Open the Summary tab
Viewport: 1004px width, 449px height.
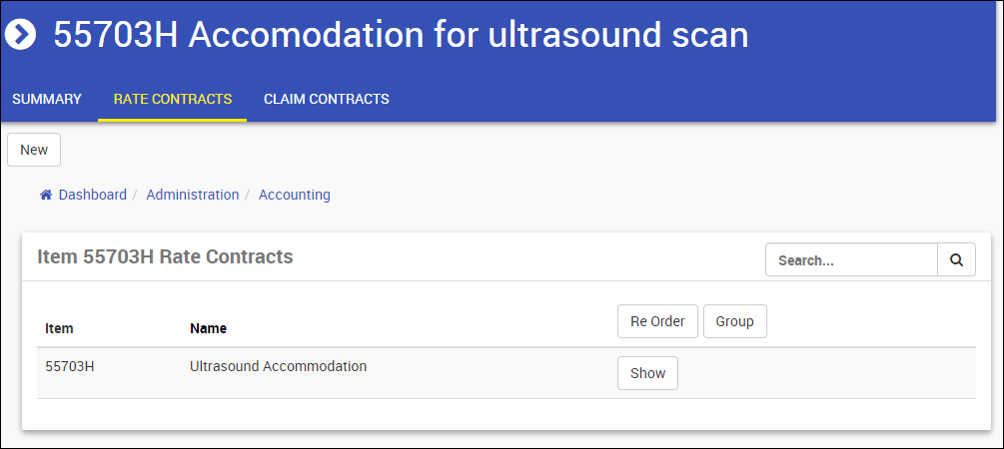(x=47, y=100)
